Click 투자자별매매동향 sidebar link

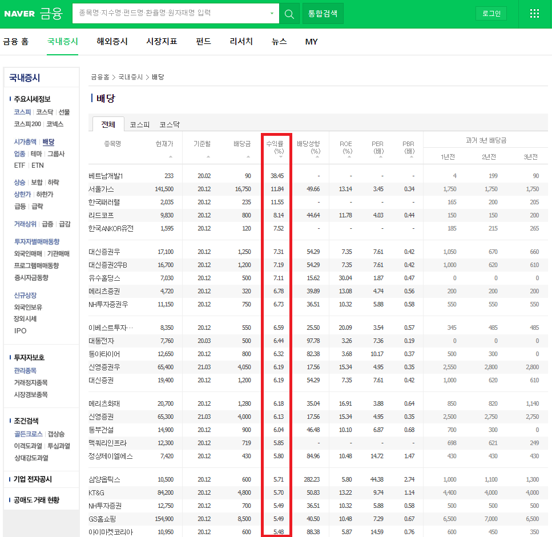click(x=37, y=242)
